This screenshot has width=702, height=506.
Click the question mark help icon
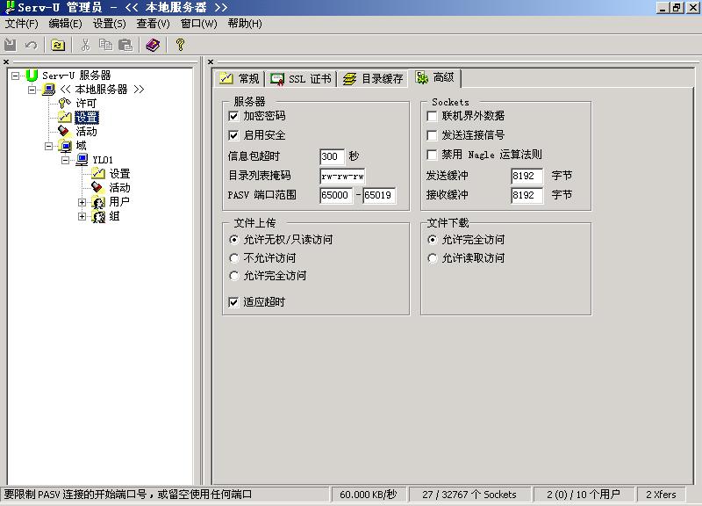click(x=180, y=45)
